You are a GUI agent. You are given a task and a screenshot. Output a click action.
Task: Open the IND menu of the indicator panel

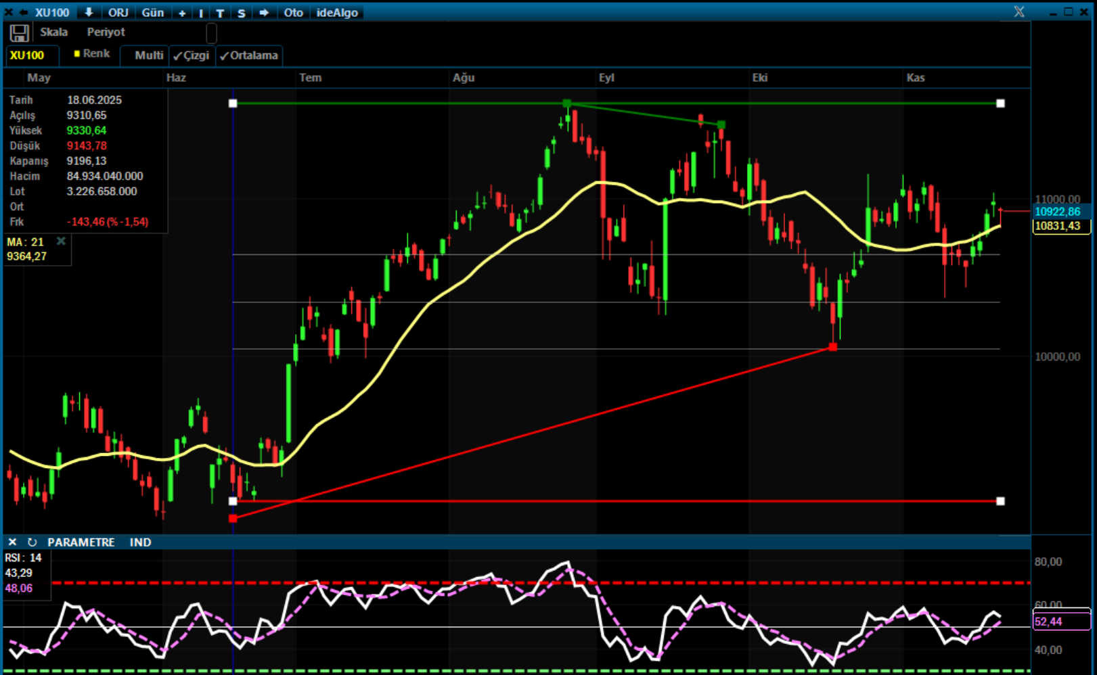[x=140, y=542]
